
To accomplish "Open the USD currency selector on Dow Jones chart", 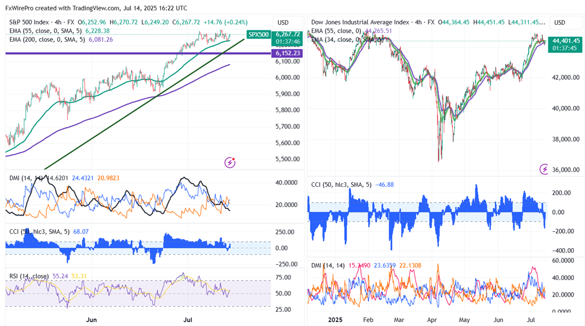I will pyautogui.click(x=560, y=22).
